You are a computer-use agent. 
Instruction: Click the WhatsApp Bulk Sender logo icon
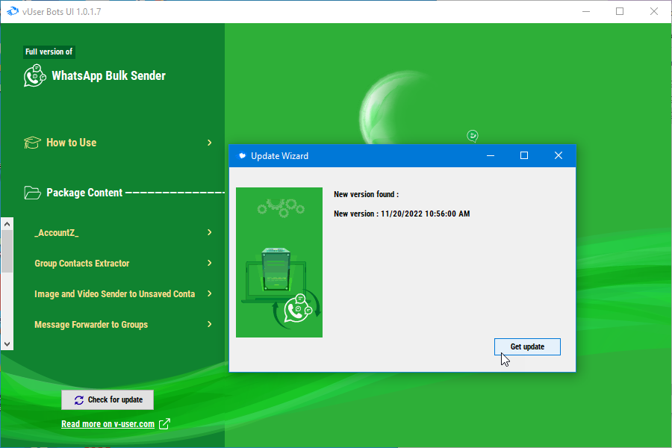click(x=34, y=75)
